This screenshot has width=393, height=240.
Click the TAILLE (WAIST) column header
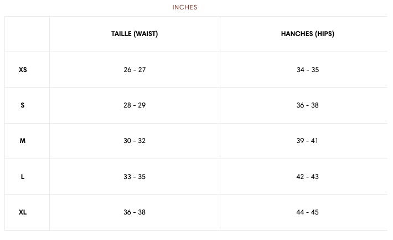tap(135, 34)
